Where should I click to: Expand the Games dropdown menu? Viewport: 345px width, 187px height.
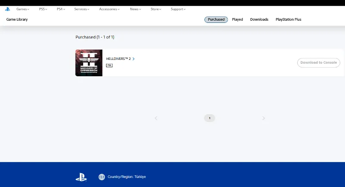point(23,9)
